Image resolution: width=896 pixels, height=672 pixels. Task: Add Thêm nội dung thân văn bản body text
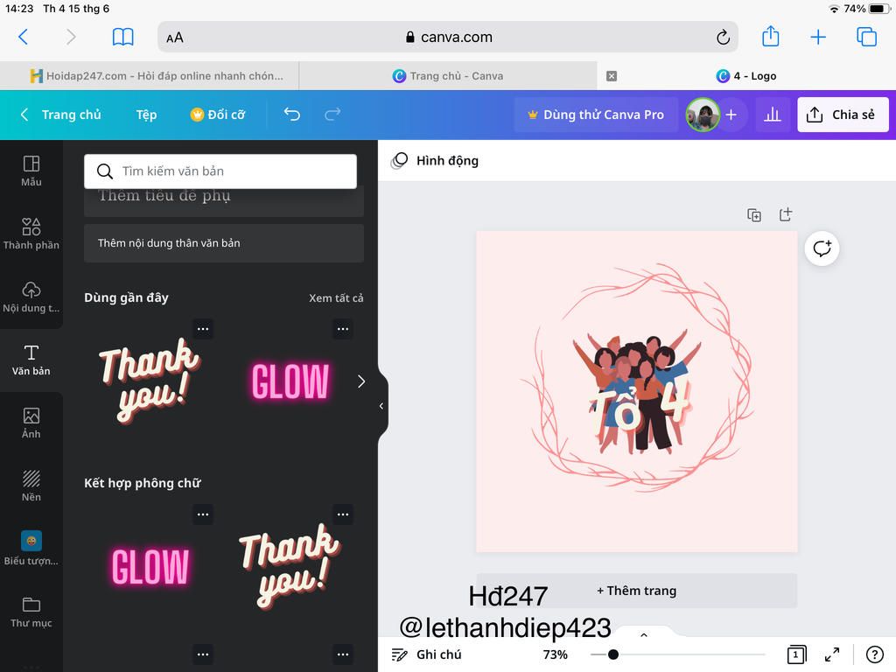pos(224,243)
